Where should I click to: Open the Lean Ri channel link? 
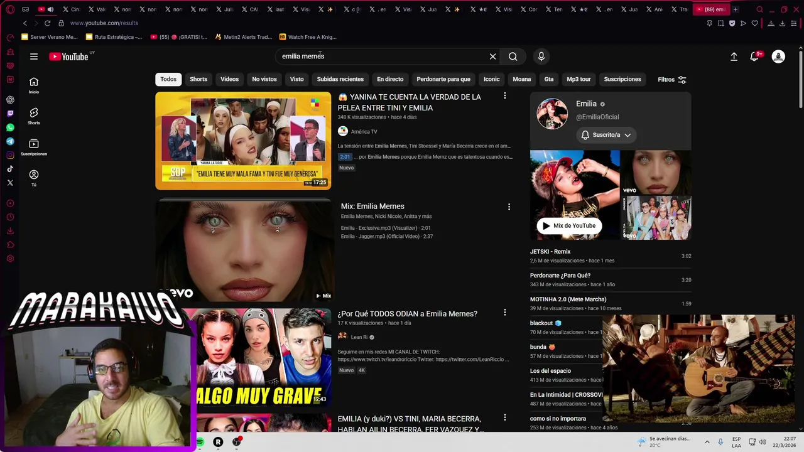tap(359, 337)
